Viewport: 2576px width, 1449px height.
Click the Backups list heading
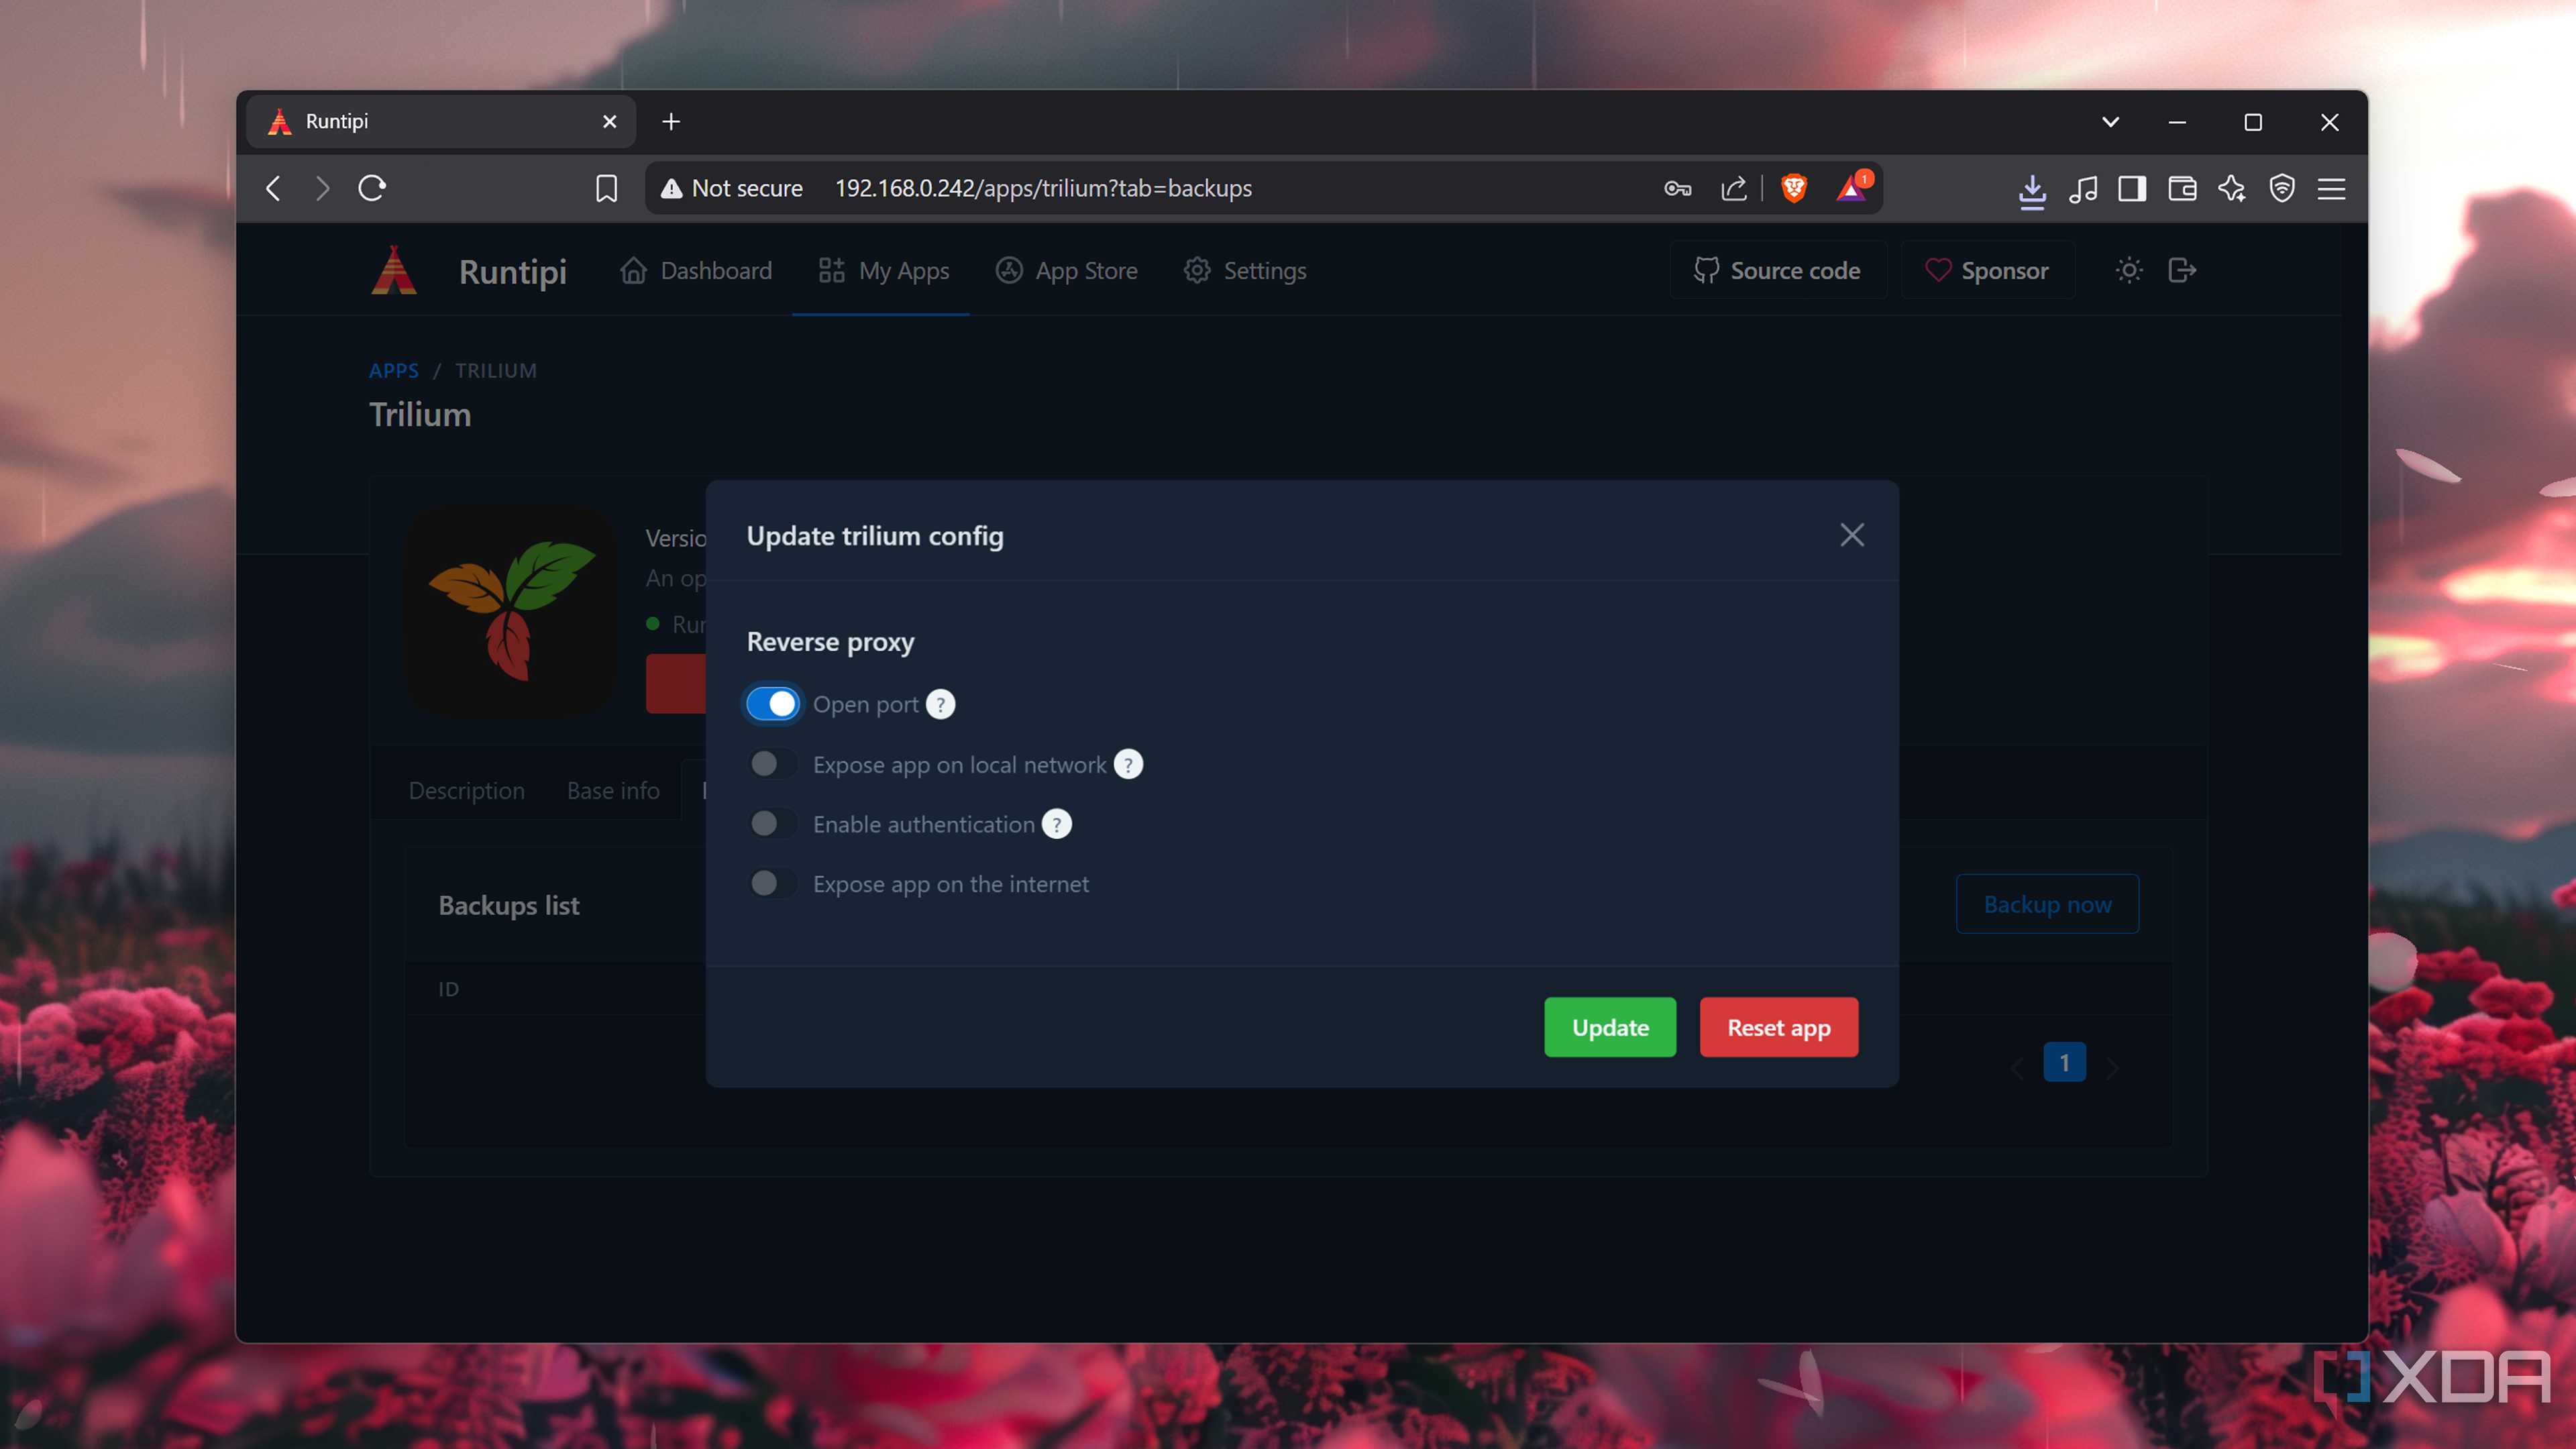click(x=508, y=905)
